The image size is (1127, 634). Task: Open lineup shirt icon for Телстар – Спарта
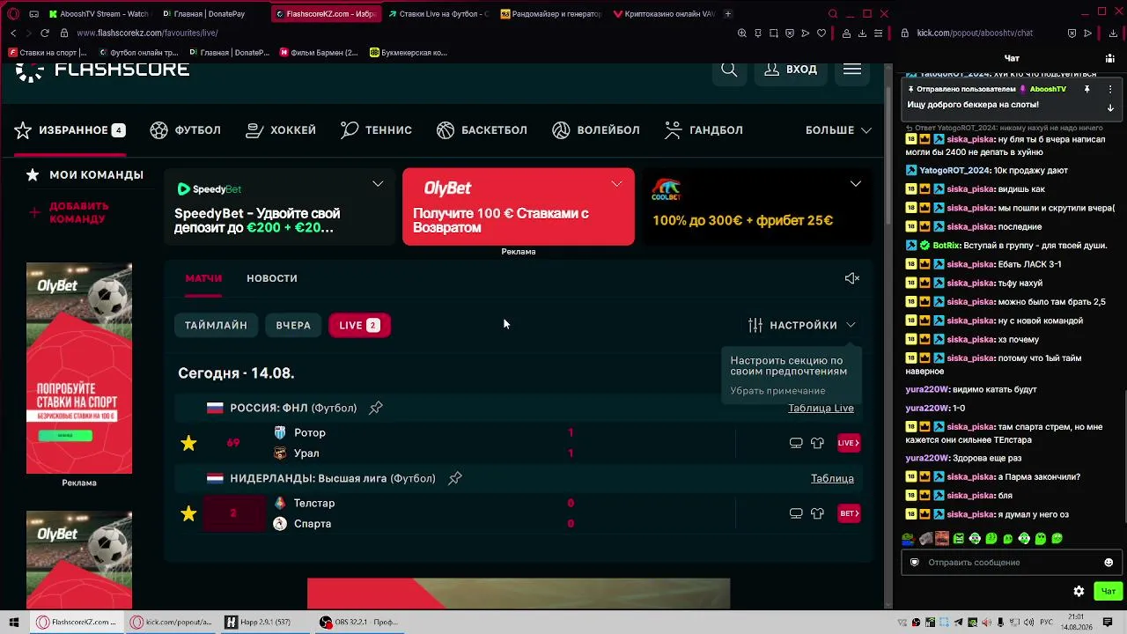[817, 513]
